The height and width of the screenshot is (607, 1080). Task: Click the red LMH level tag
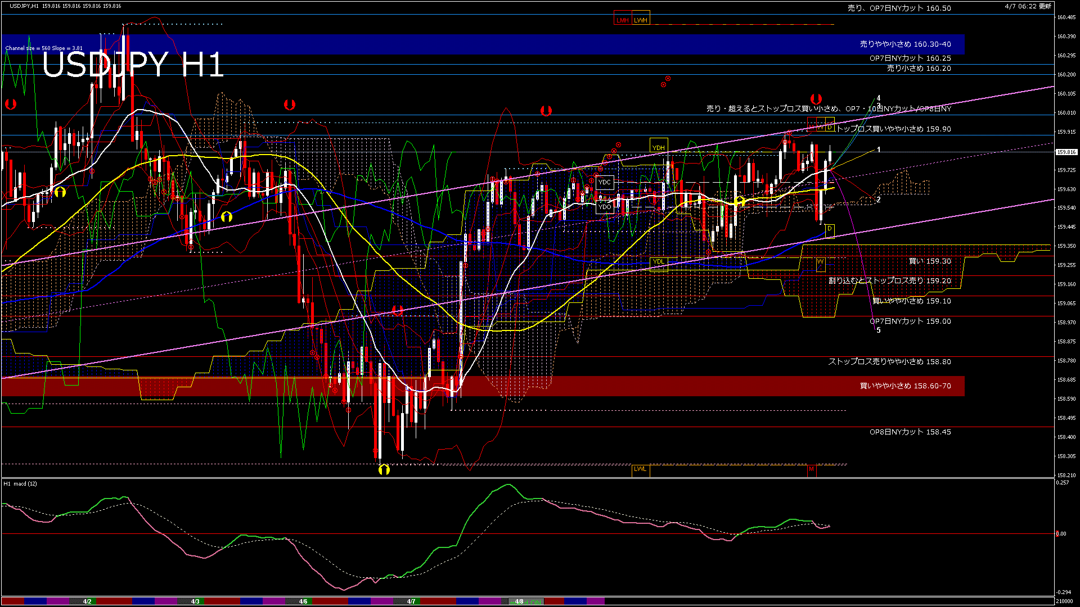622,20
